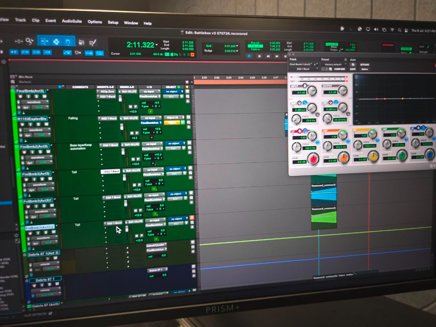Click the EQ3 input gain knob
Screen dimensions: 436x327
tap(312, 90)
